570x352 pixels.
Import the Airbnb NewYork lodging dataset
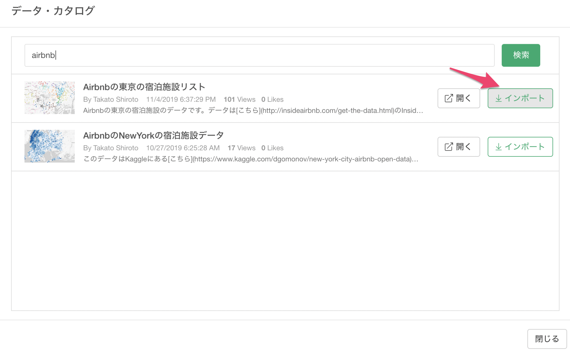tap(520, 147)
